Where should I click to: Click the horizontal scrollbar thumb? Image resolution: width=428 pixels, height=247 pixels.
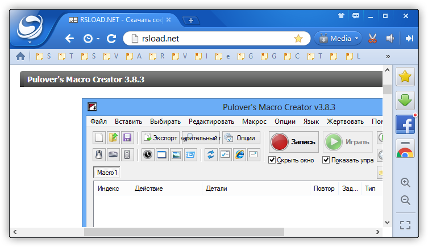tap(184, 232)
